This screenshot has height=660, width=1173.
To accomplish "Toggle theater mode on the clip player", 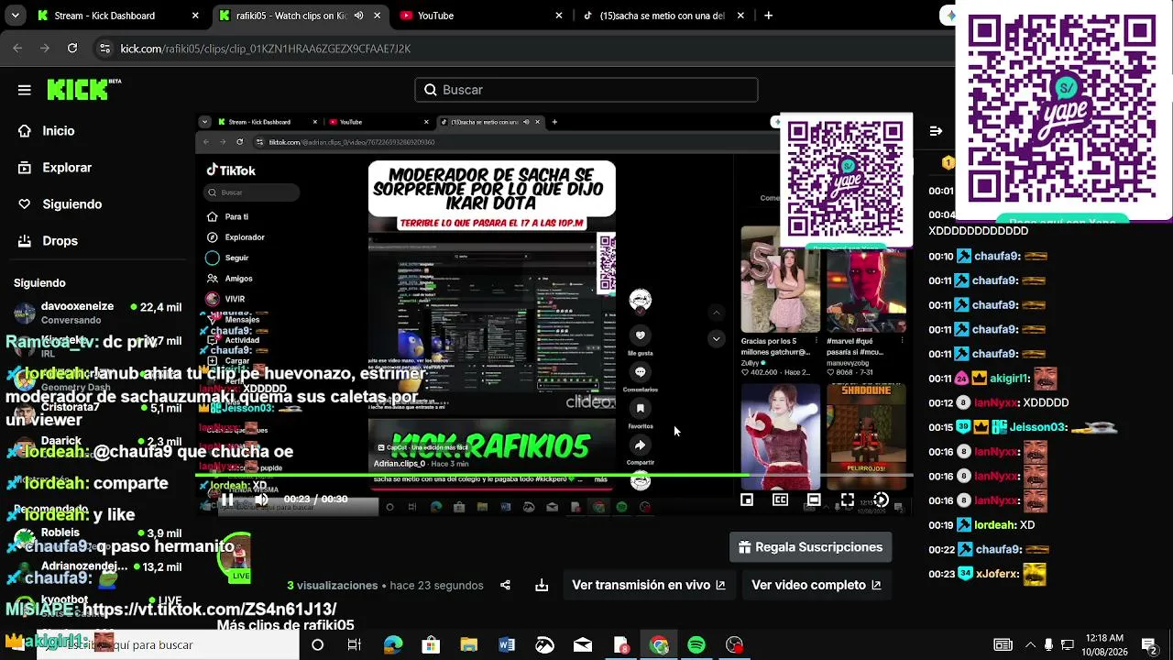I will [x=814, y=500].
